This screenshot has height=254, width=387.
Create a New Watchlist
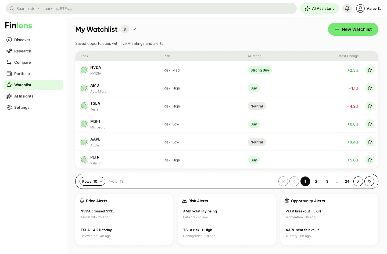click(353, 29)
